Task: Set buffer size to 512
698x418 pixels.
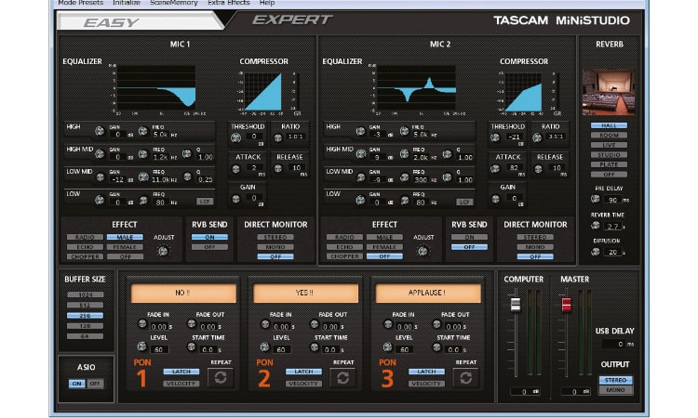Action: 85,306
